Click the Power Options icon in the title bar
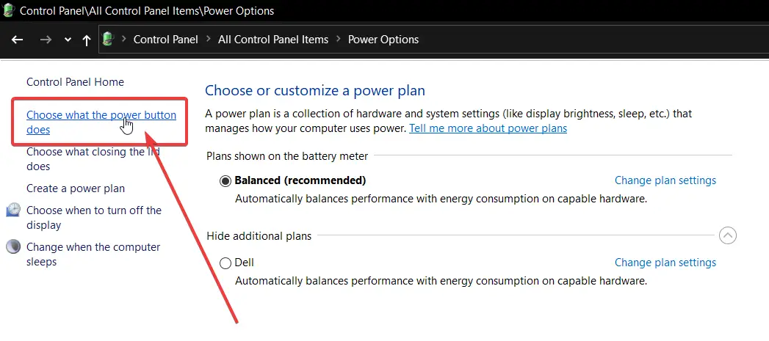Image resolution: width=769 pixels, height=341 pixels. pos(8,10)
